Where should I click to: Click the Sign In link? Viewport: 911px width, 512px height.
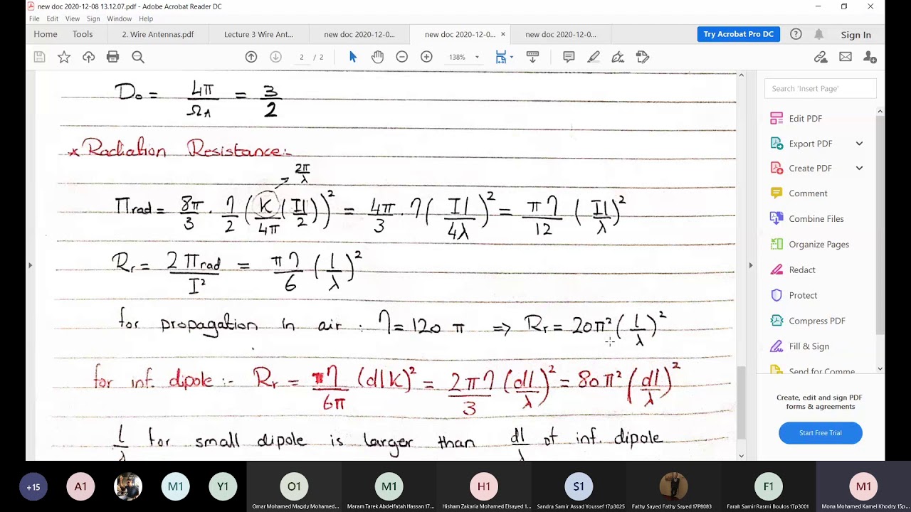pyautogui.click(x=855, y=35)
